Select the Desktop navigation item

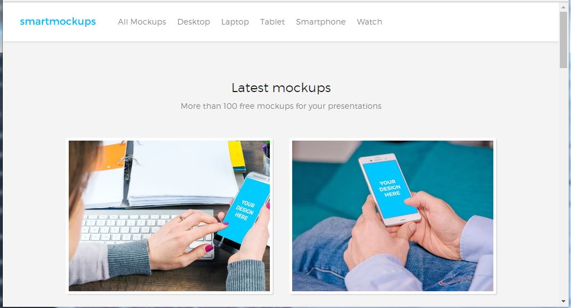pos(193,22)
